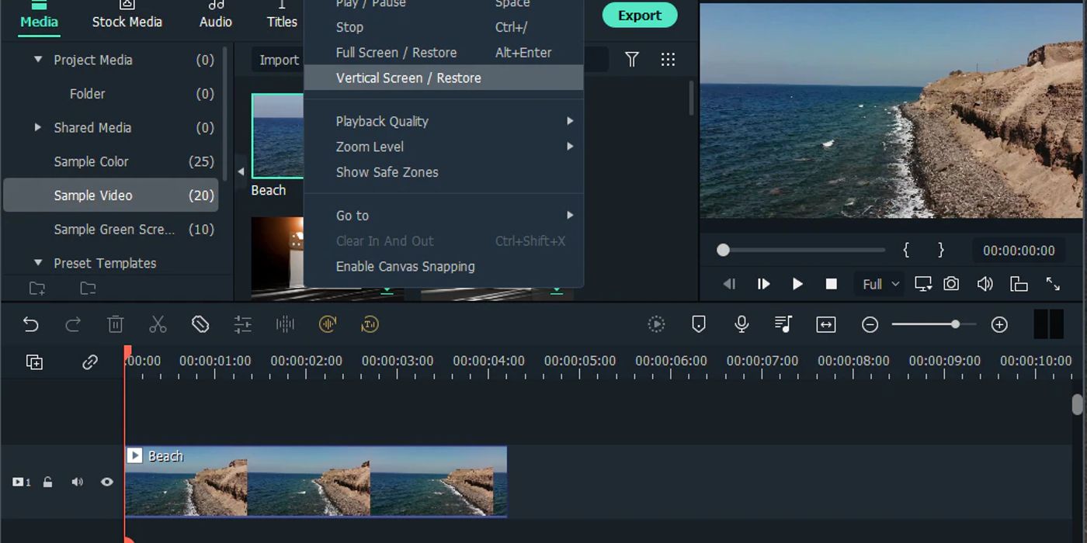Image resolution: width=1087 pixels, height=543 pixels.
Task: Click the delete trash icon
Action: click(116, 324)
